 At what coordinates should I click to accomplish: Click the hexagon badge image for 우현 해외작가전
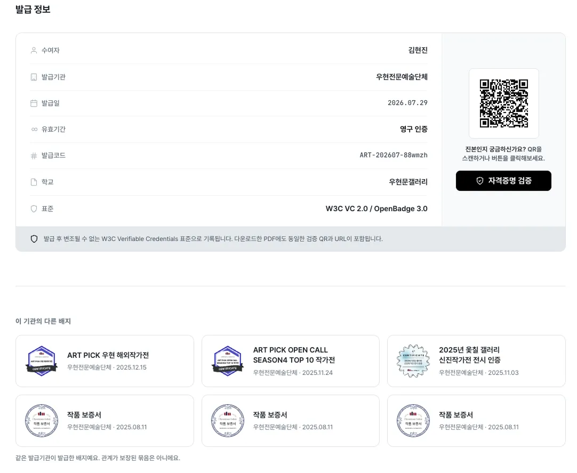pyautogui.click(x=42, y=361)
